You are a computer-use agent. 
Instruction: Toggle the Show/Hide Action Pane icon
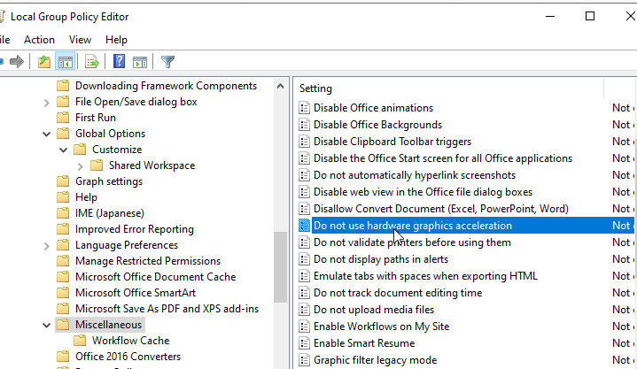(140, 62)
